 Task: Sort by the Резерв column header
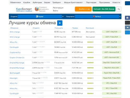(x=75, y=28)
